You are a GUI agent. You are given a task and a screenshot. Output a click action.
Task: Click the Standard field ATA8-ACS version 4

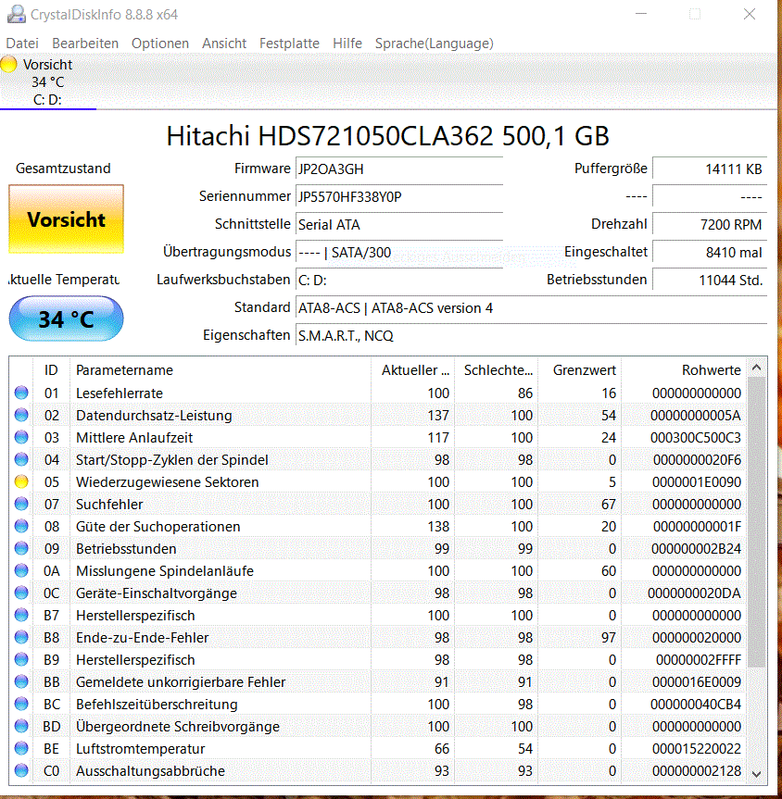click(x=531, y=307)
